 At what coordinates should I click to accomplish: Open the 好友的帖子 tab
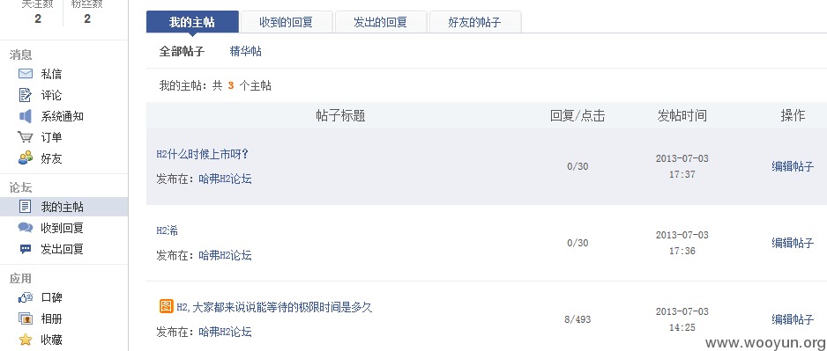click(x=474, y=22)
